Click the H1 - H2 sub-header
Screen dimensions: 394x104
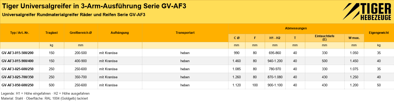click(x=275, y=38)
